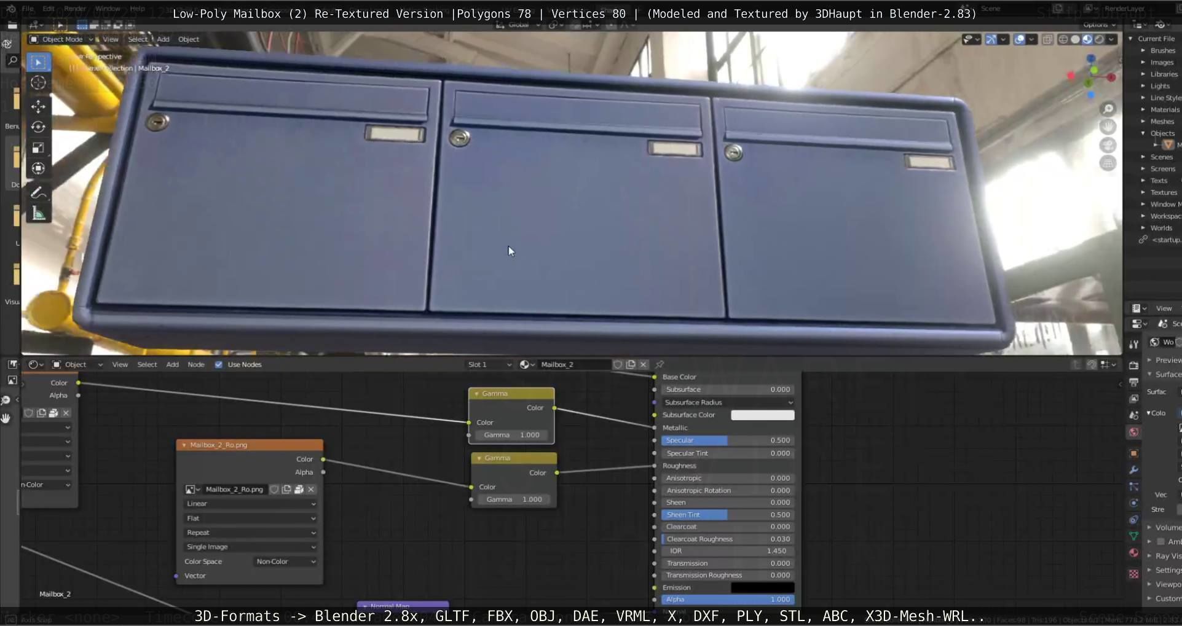This screenshot has height=626, width=1182.
Task: Open the viewport View menu
Action: click(111, 39)
